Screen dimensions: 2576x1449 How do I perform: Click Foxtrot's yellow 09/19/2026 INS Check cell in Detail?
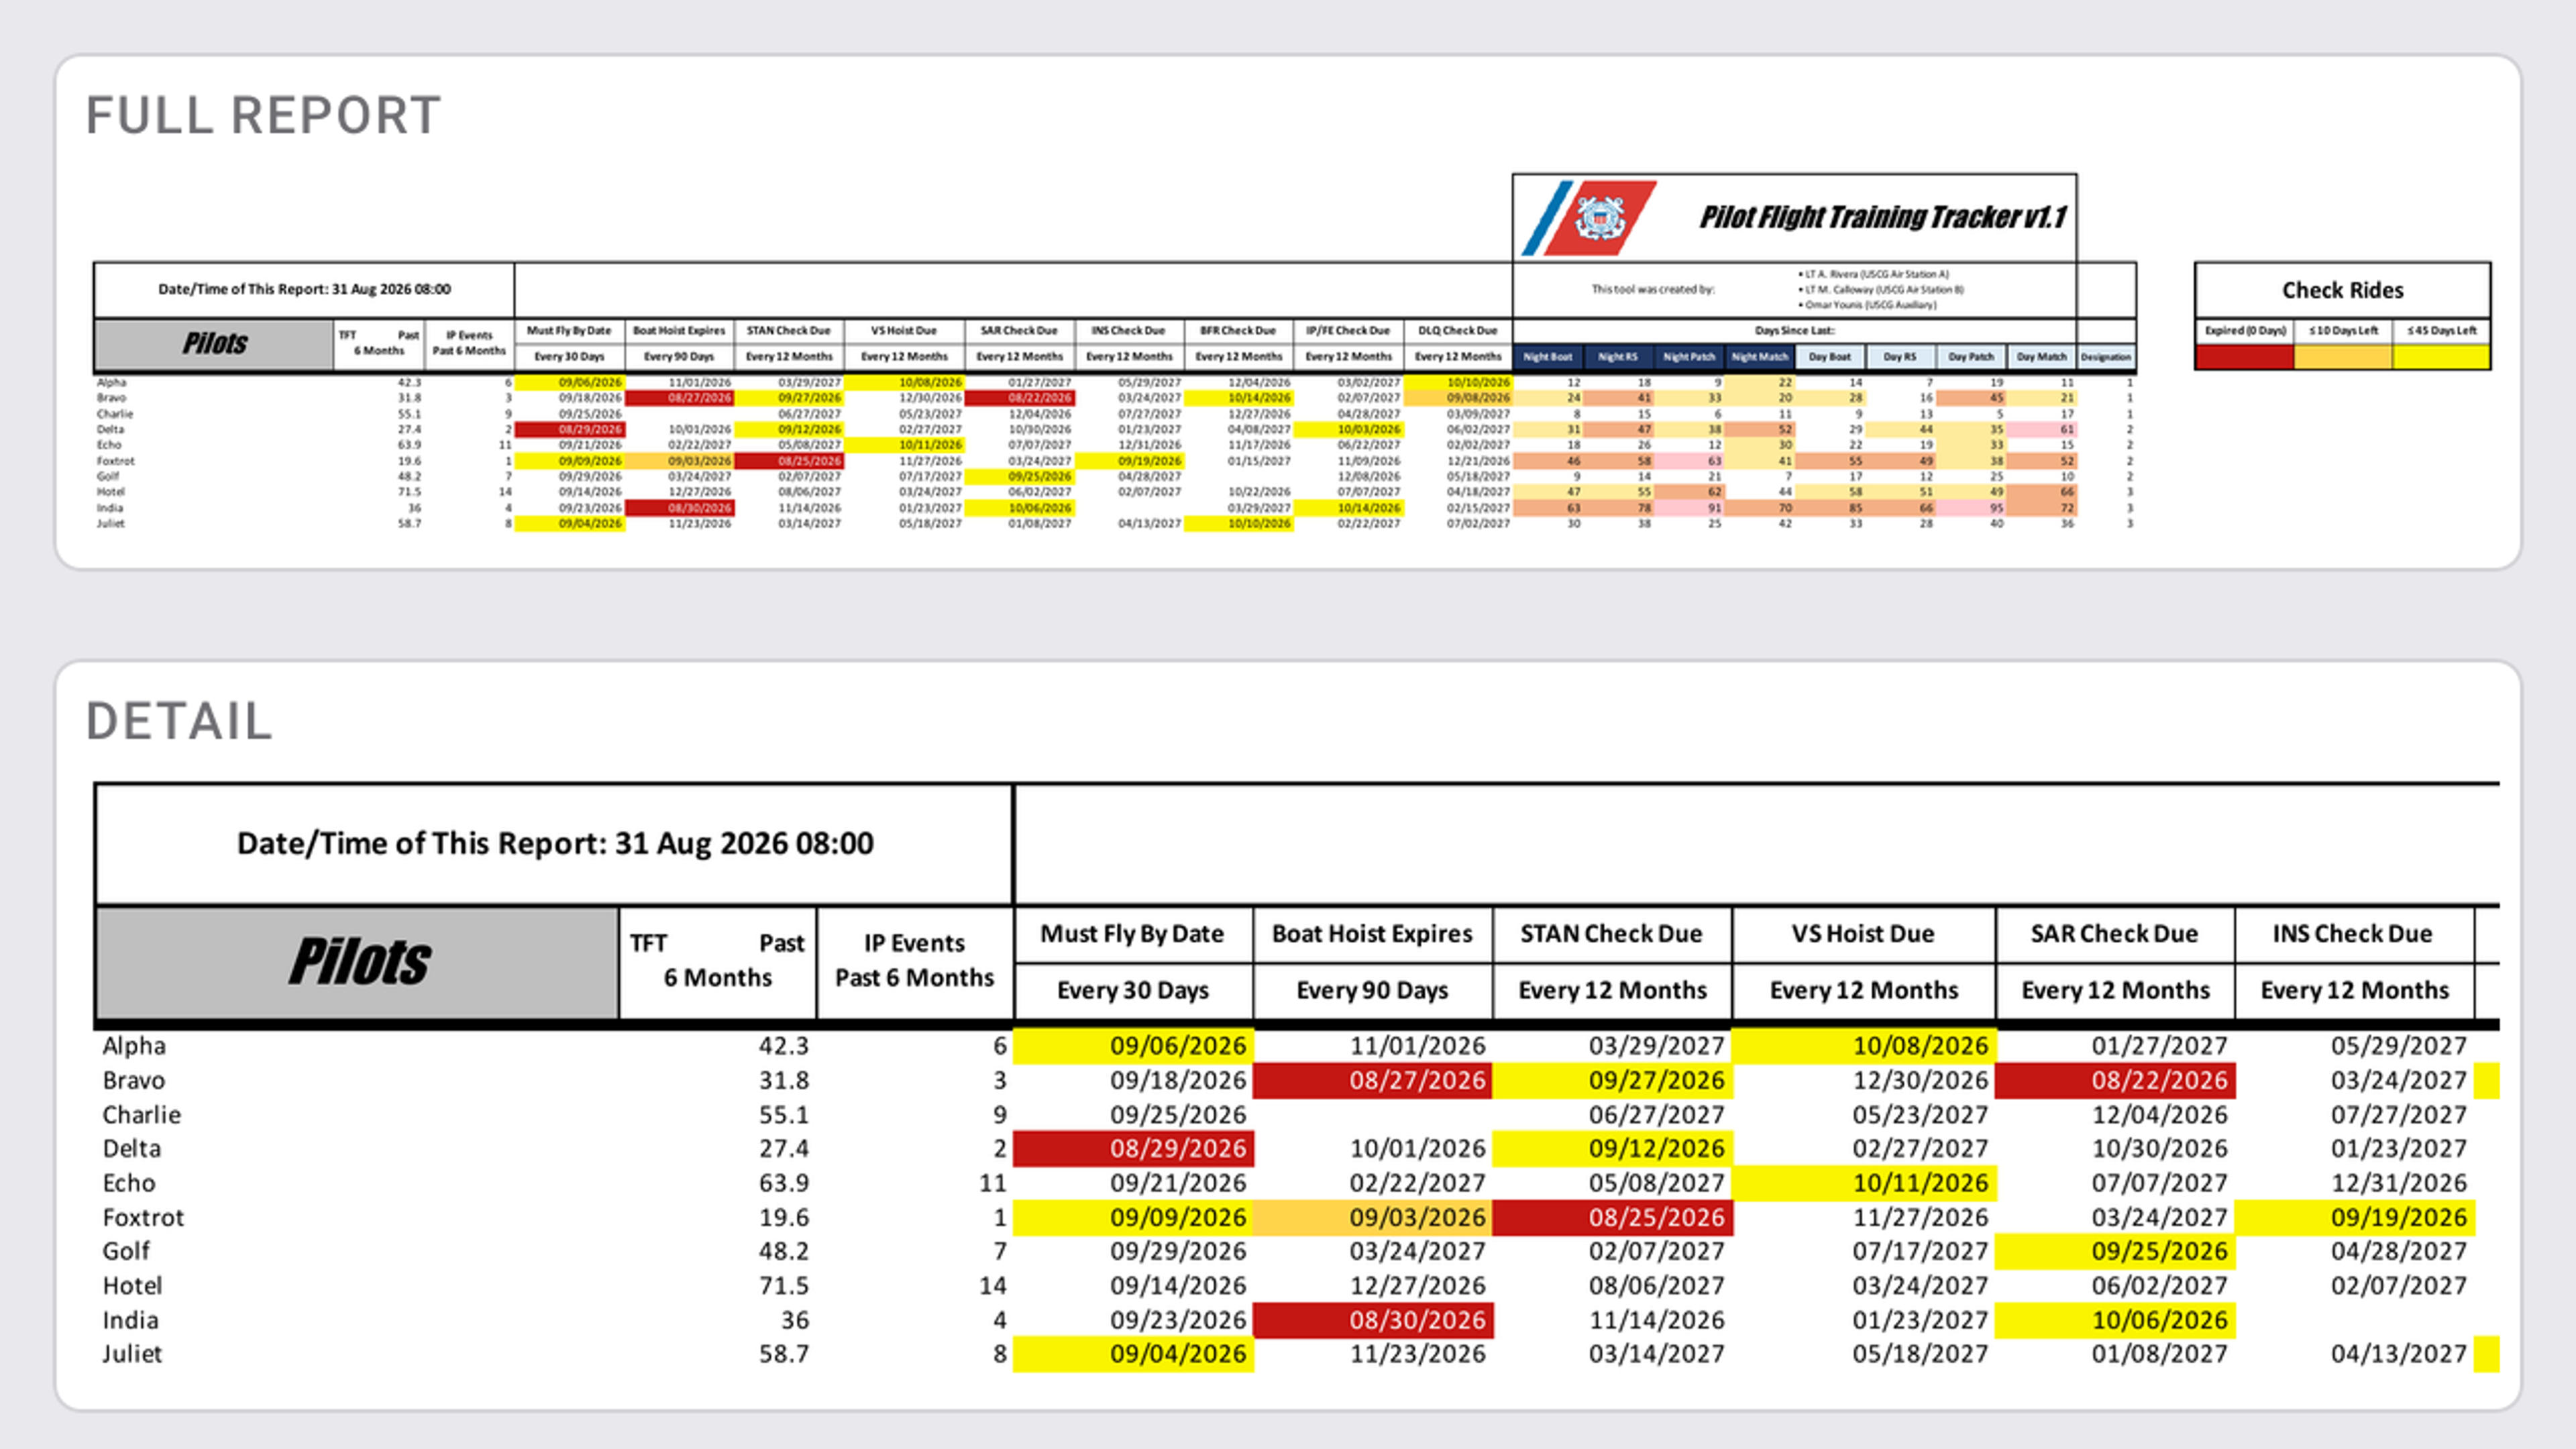[x=2355, y=1217]
